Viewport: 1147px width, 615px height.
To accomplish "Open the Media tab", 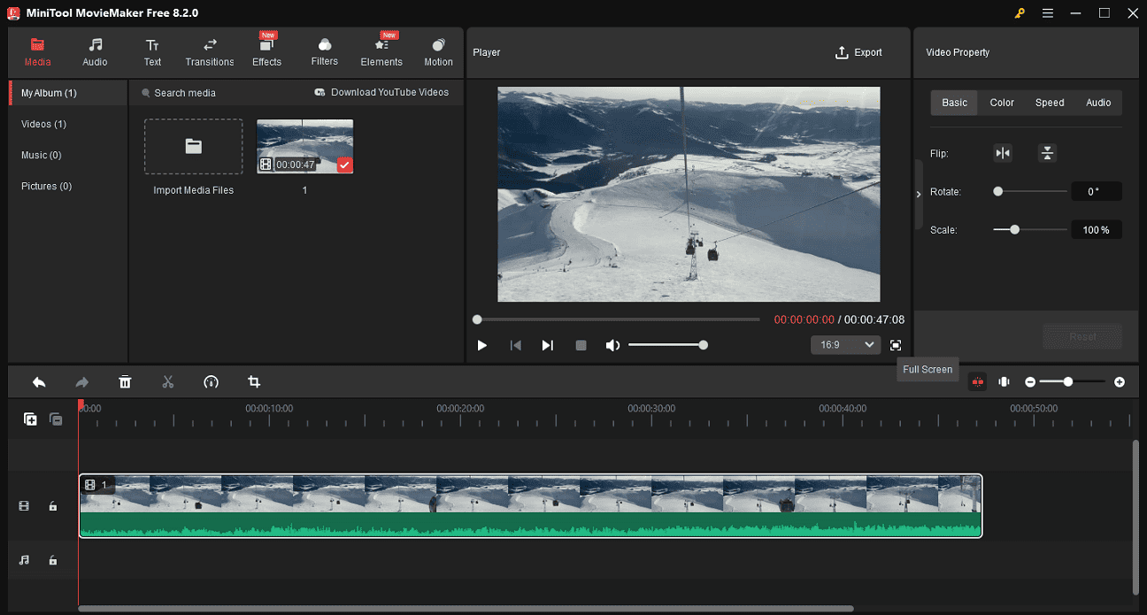I will click(x=37, y=52).
